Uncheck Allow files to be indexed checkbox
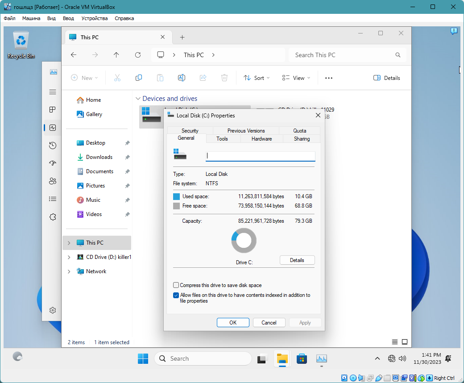The image size is (464, 383). pyautogui.click(x=176, y=295)
